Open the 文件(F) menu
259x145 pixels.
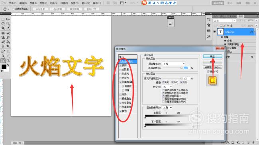tap(12, 3)
